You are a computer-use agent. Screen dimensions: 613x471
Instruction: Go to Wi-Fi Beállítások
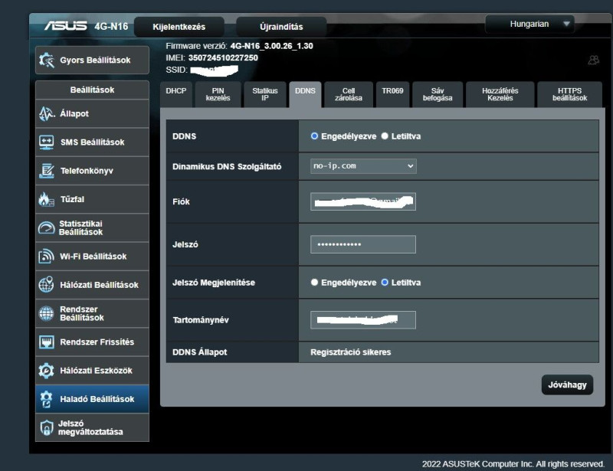[x=92, y=257]
